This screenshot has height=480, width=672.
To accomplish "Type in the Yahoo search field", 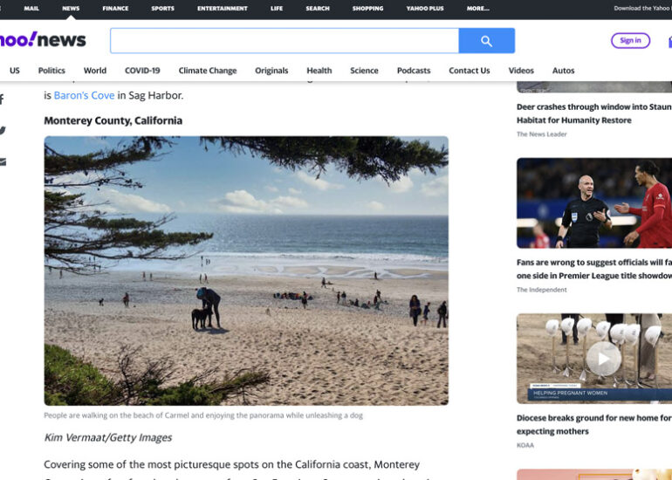I will click(284, 41).
